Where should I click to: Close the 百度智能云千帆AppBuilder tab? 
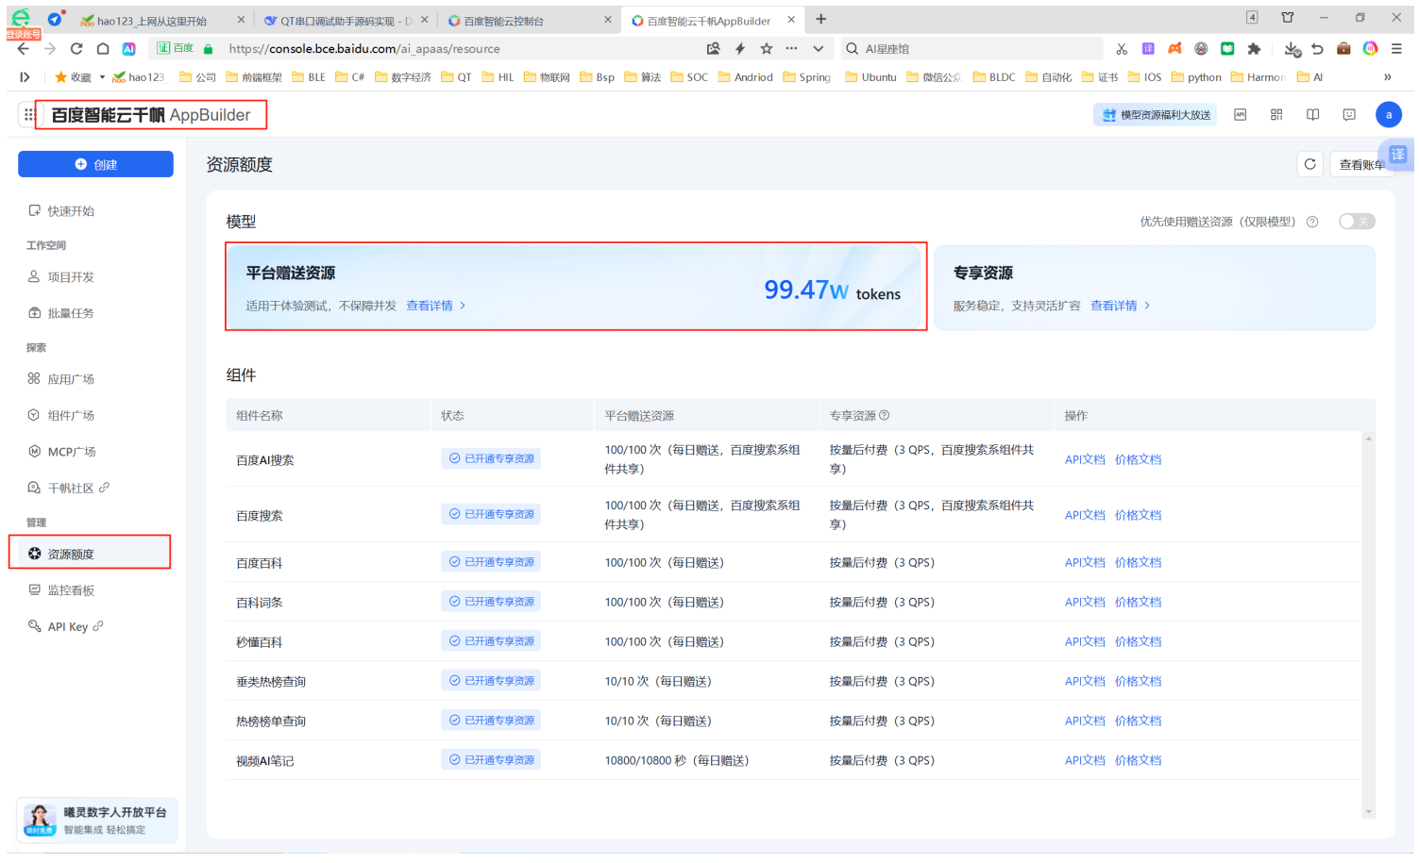point(791,20)
